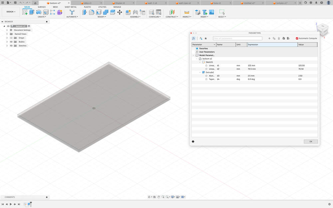Toggle favorite star for d3 parameter
Screen dimensions: 333x208
[206, 76]
